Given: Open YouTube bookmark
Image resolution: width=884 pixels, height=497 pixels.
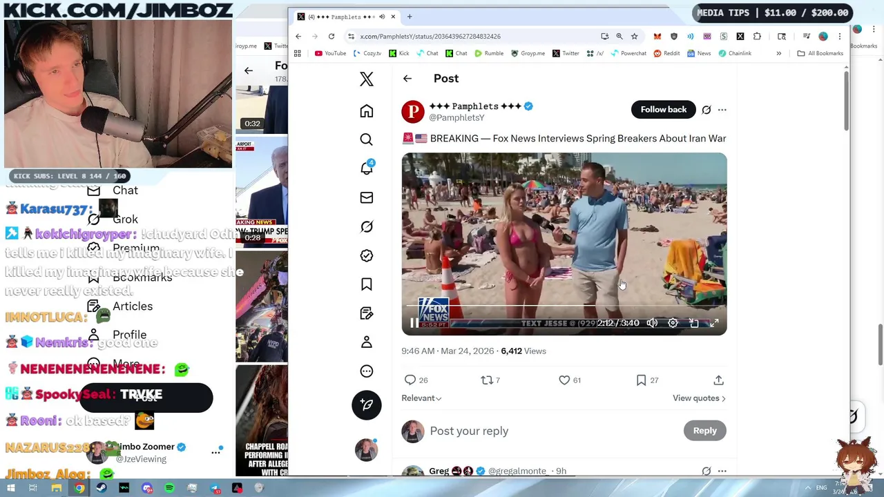Looking at the screenshot, I should point(330,53).
